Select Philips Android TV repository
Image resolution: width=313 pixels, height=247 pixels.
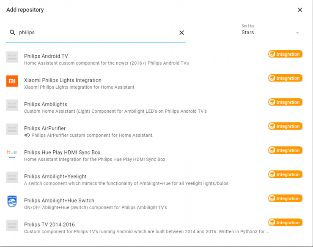[46, 56]
